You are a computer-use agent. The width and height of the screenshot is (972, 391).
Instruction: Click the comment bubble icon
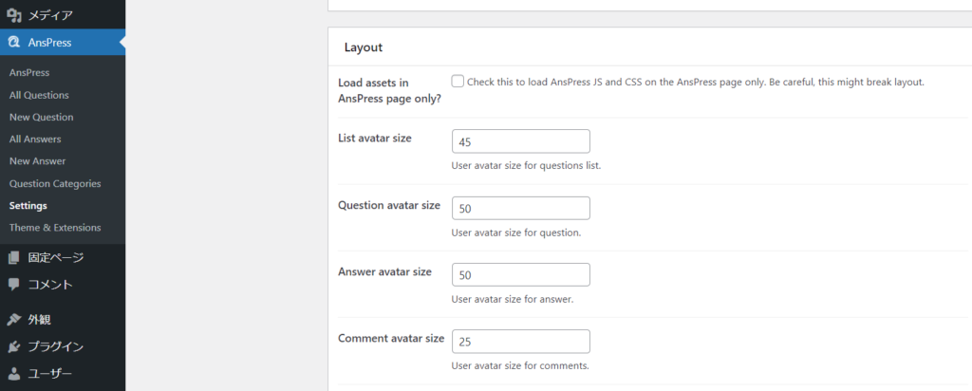tap(14, 284)
